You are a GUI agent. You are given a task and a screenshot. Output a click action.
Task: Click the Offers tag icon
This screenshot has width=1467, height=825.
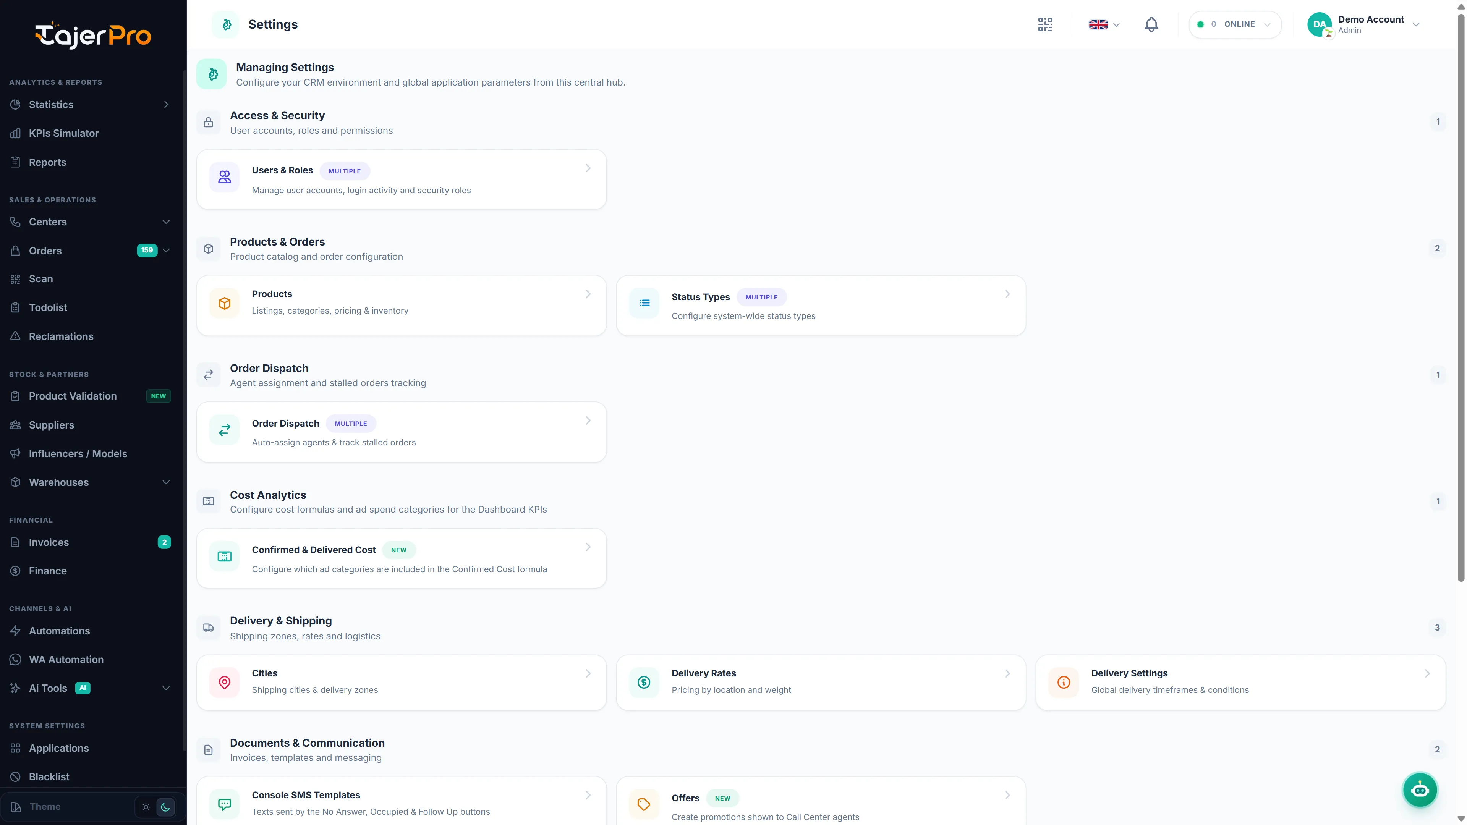[x=644, y=804]
